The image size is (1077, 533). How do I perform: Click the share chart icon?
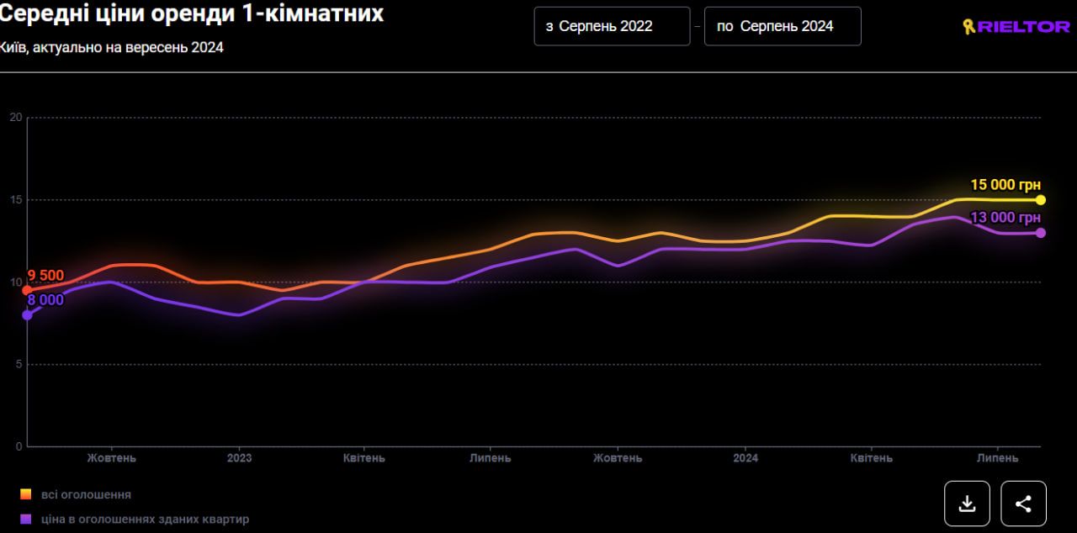(x=1023, y=504)
